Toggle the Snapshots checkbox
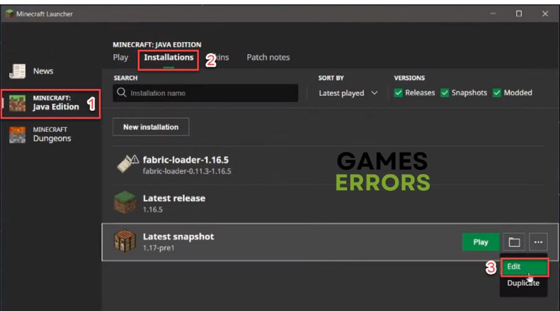This screenshot has height=311, width=560. tap(445, 93)
